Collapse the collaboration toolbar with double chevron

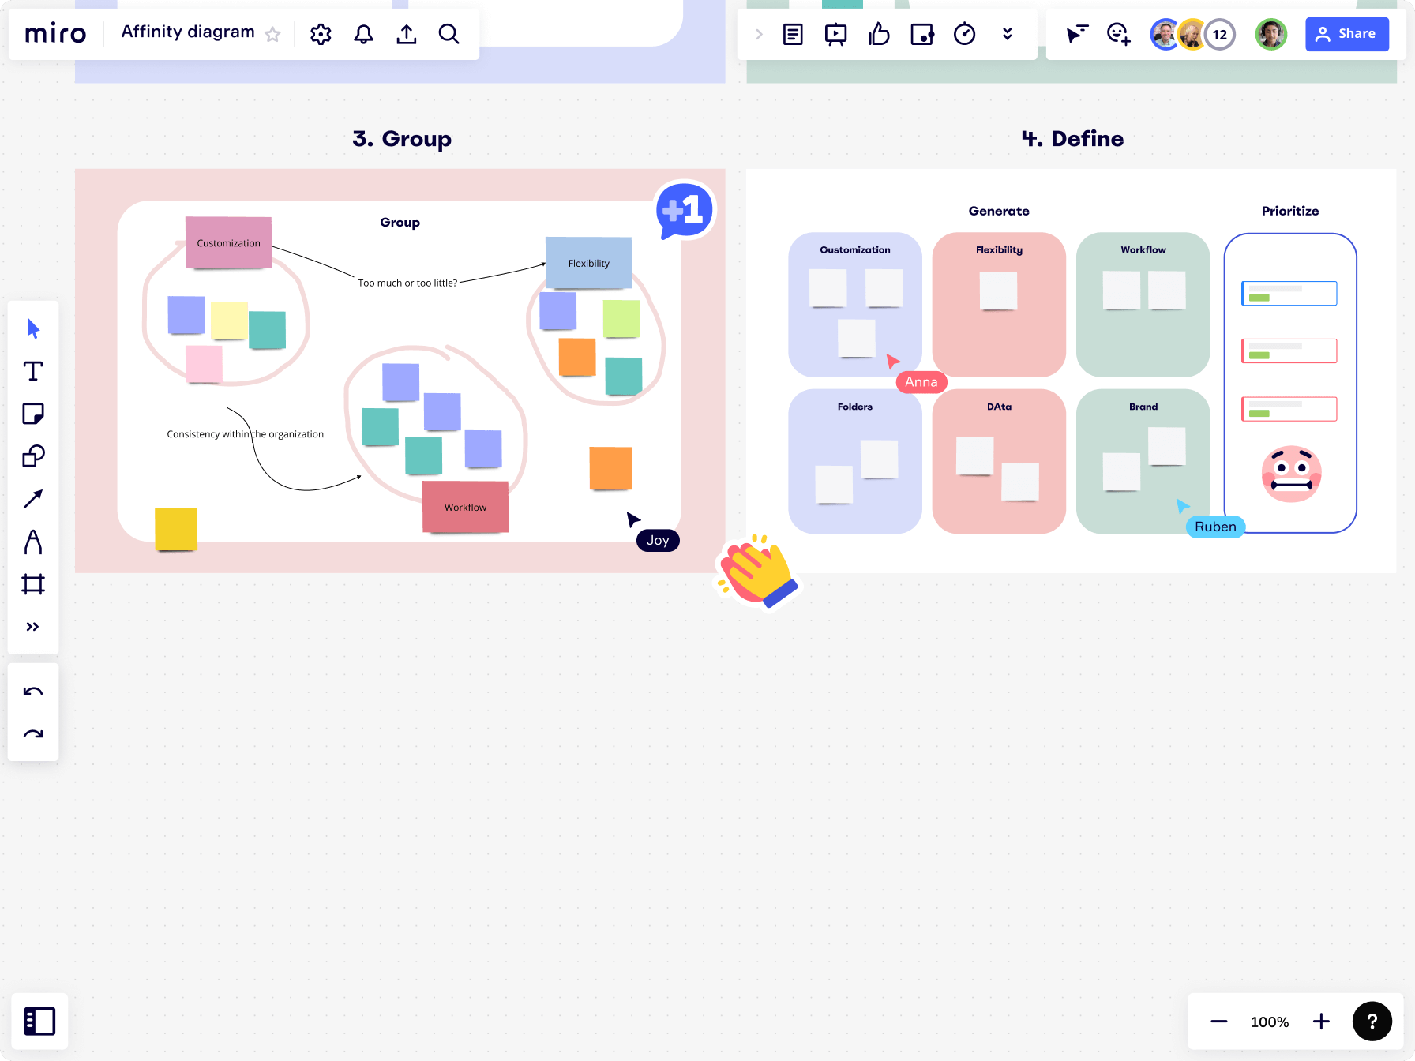coord(1008,34)
